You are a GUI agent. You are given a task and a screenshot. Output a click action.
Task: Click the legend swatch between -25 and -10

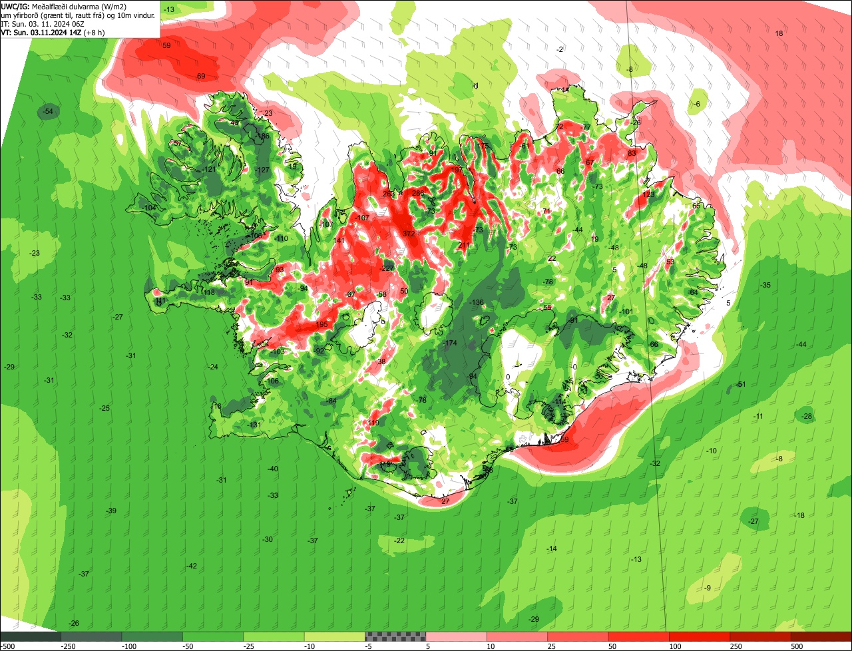click(274, 636)
